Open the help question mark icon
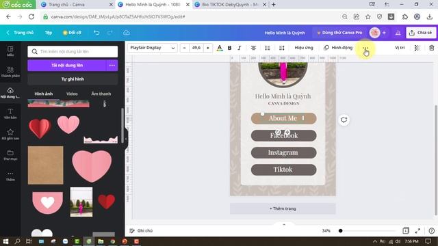The image size is (438, 246). point(432,231)
